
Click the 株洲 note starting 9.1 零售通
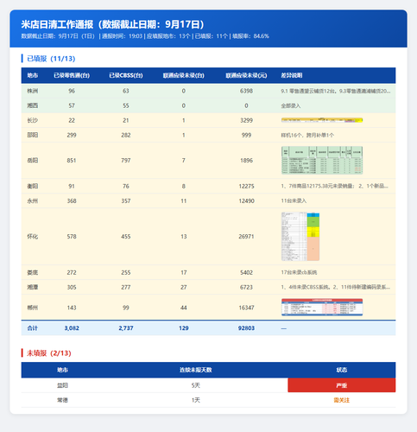[x=336, y=91]
